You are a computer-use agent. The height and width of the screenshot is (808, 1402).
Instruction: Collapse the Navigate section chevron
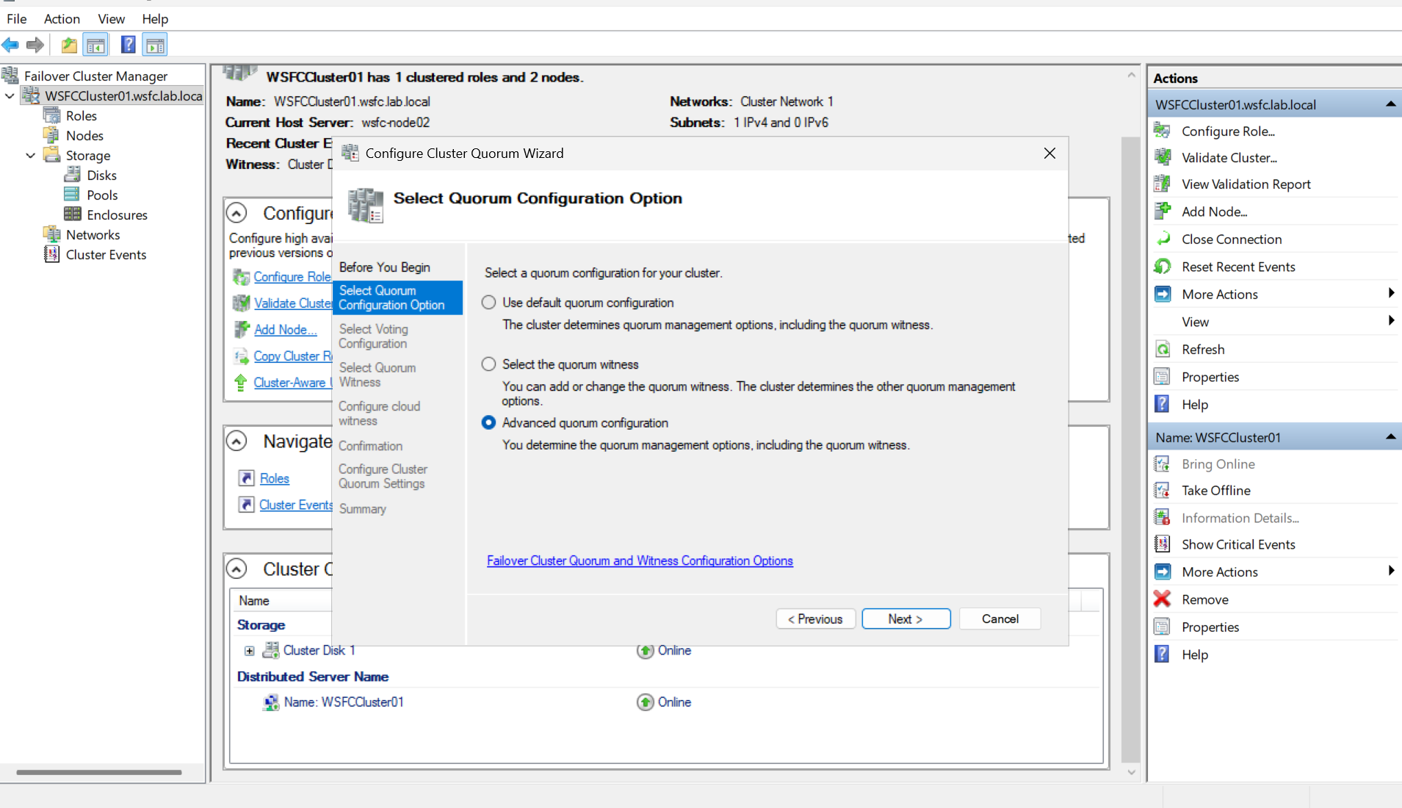(x=236, y=441)
